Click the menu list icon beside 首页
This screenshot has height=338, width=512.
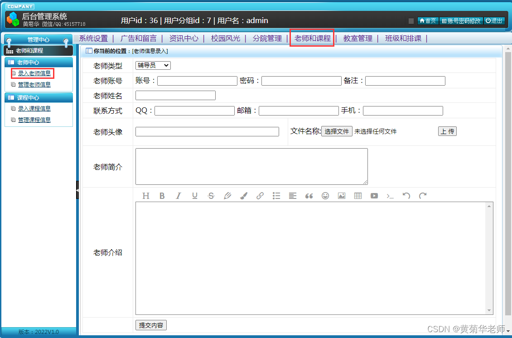pos(411,21)
